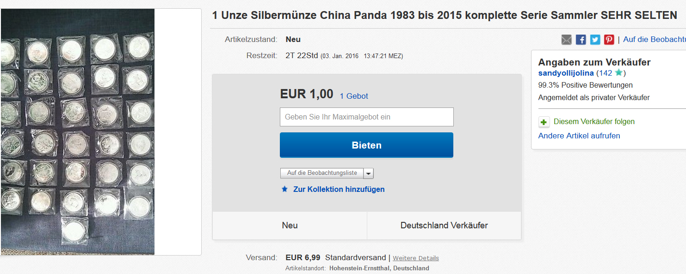Click the teal feedback star next to 142
This screenshot has height=274, width=686.
pos(618,73)
